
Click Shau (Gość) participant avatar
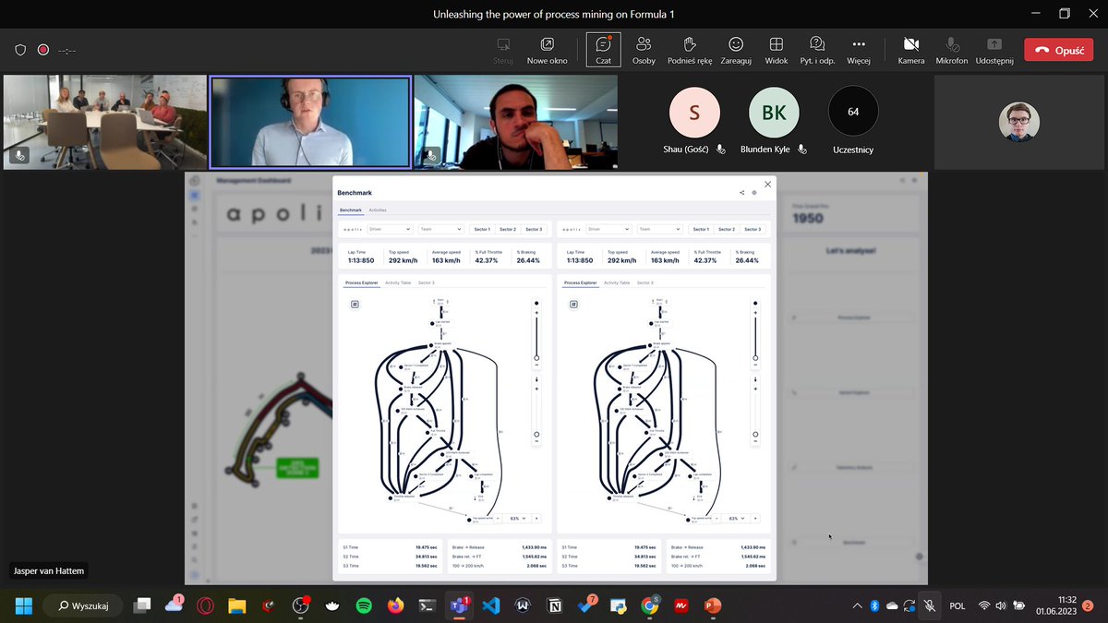[x=693, y=113]
